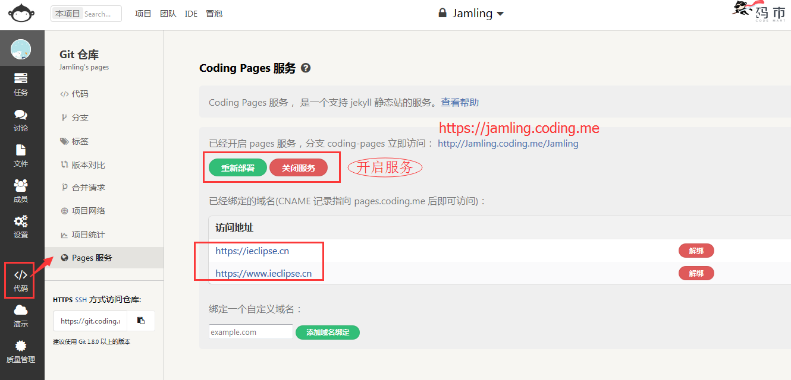The height and width of the screenshot is (380, 791).
Task: Click the Coding monkey logo icon
Action: click(21, 13)
